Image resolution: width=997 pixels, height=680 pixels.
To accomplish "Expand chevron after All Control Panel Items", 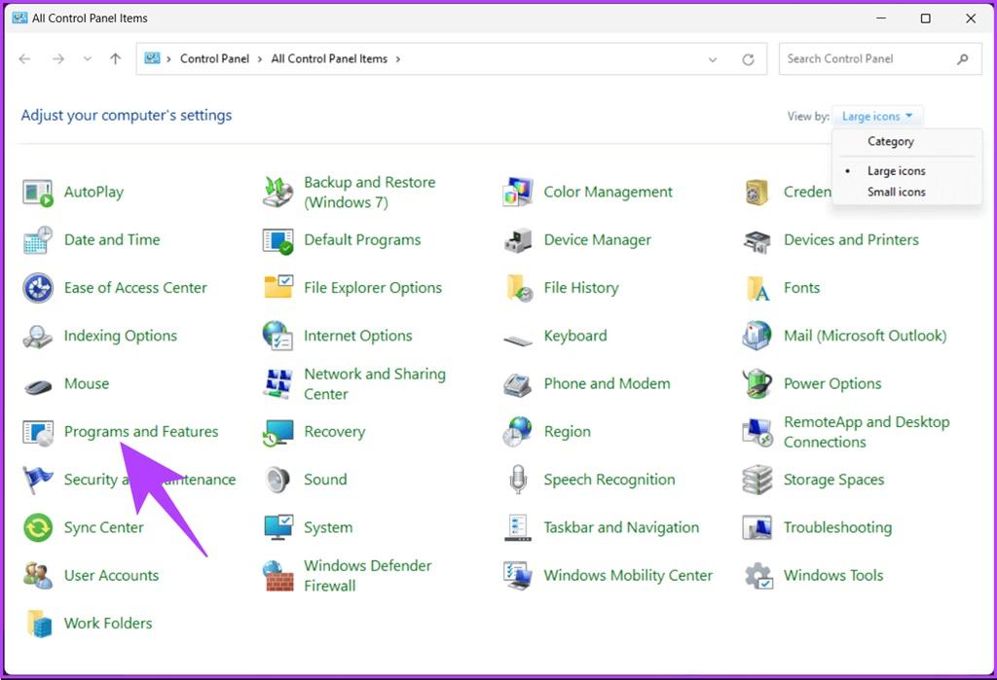I will pyautogui.click(x=398, y=59).
